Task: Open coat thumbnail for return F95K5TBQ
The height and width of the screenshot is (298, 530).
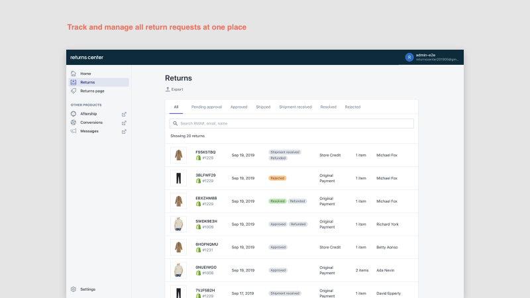Action: tap(178, 155)
